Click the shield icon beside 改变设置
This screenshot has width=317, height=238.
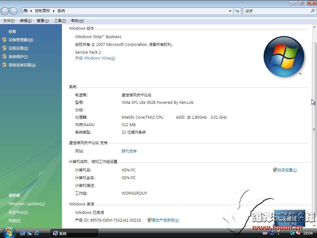(275, 170)
